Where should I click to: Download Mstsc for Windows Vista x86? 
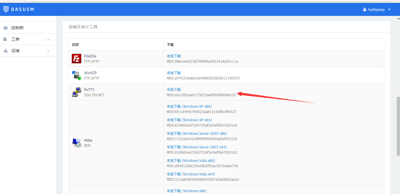pyautogui.click(x=191, y=160)
